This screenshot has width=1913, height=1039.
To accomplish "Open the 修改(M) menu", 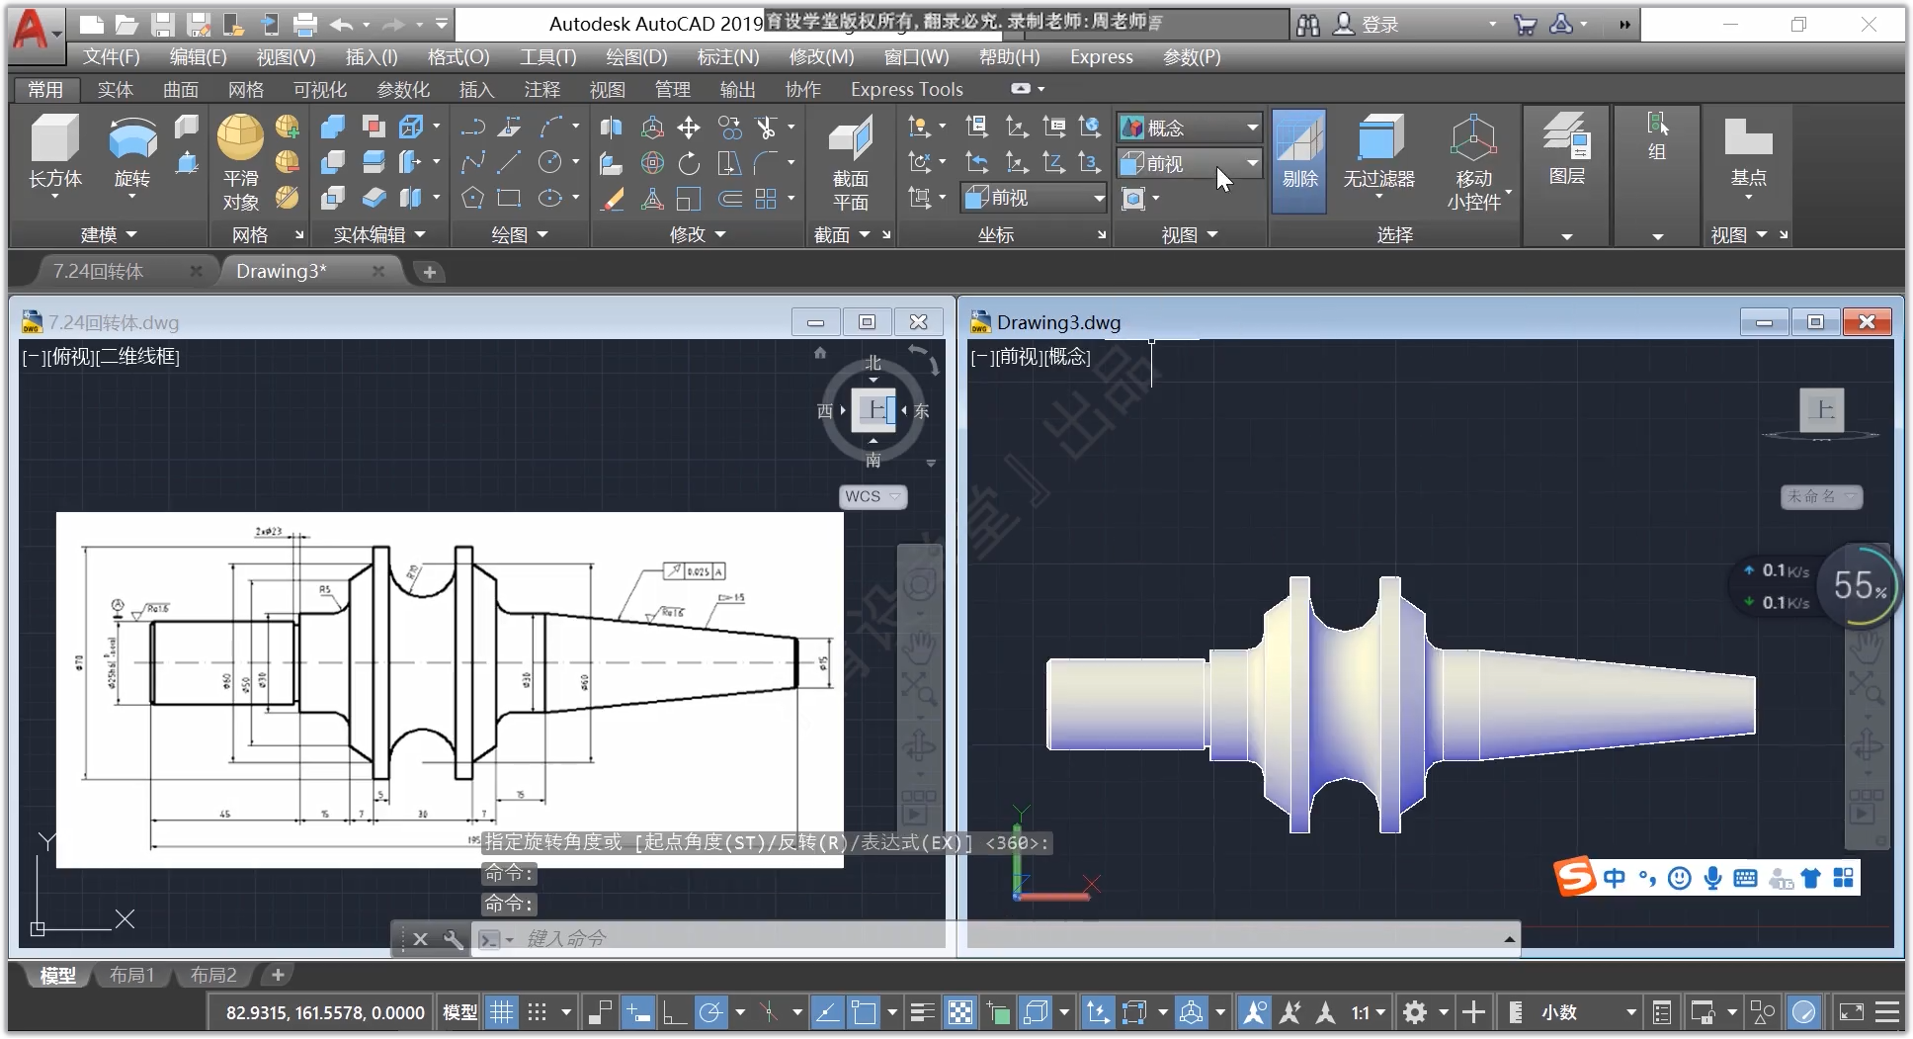I will [821, 57].
